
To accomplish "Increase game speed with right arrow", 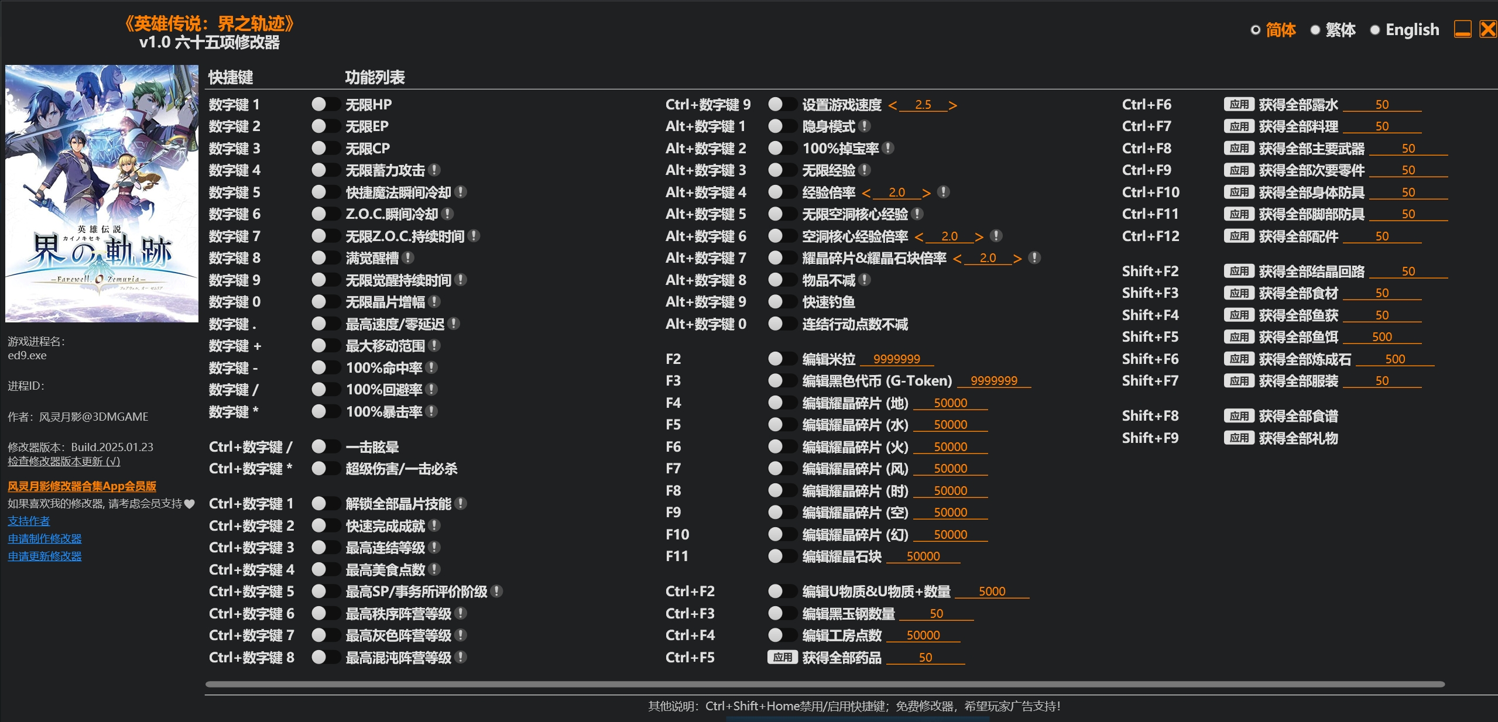I will coord(953,105).
